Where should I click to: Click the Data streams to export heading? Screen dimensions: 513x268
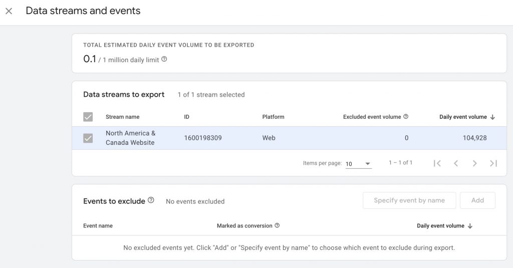point(124,95)
